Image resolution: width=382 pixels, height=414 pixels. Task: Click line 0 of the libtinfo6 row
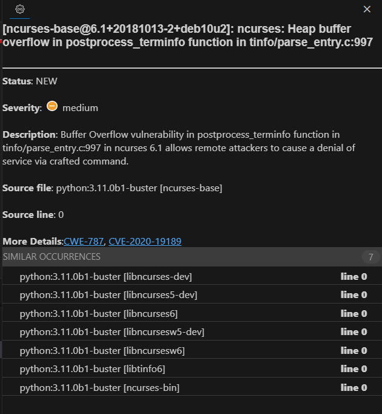tap(354, 369)
